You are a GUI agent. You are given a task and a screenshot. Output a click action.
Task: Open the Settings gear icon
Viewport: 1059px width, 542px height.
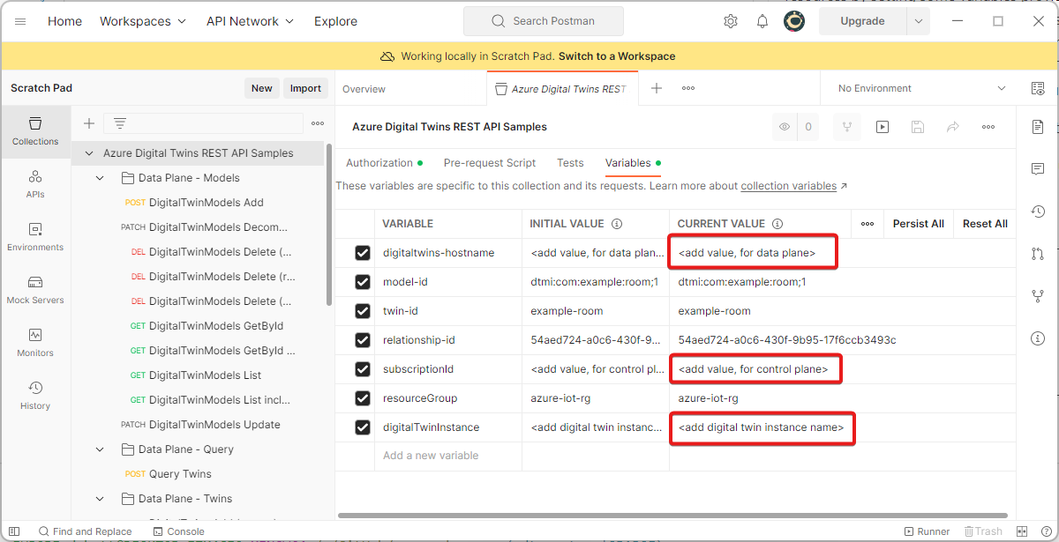tap(731, 21)
